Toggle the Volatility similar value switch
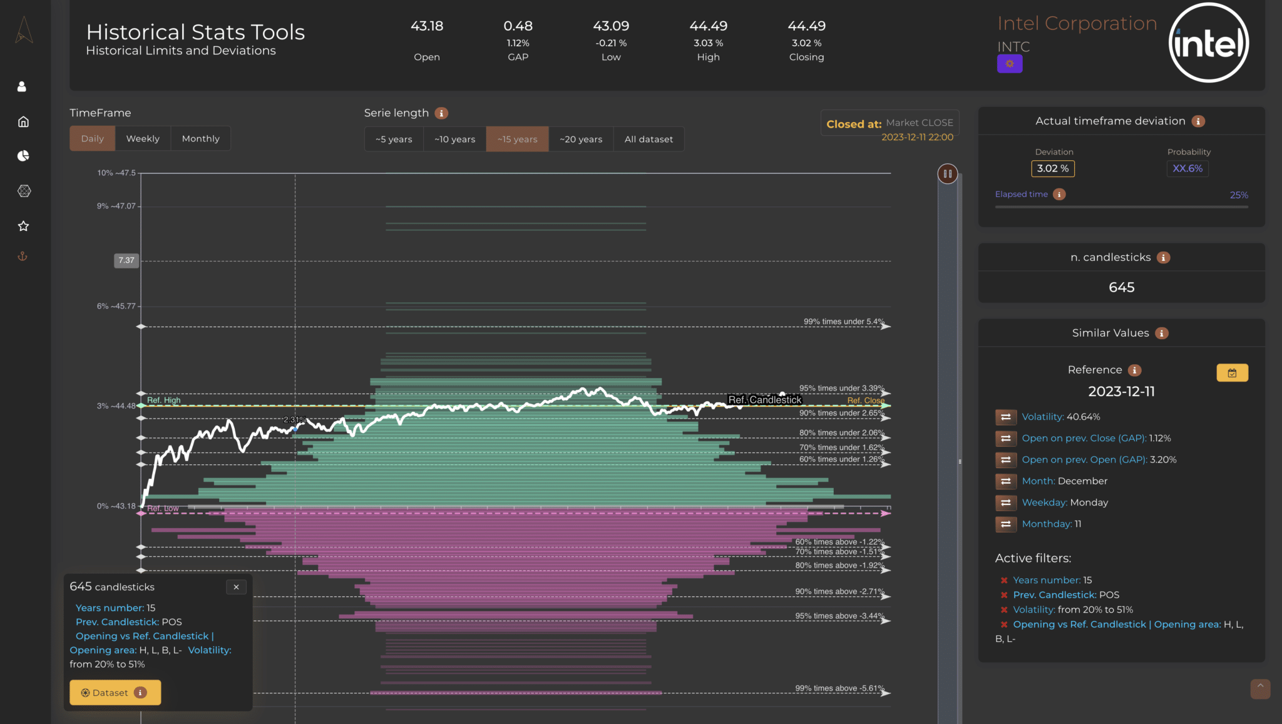1282x724 pixels. (1005, 417)
